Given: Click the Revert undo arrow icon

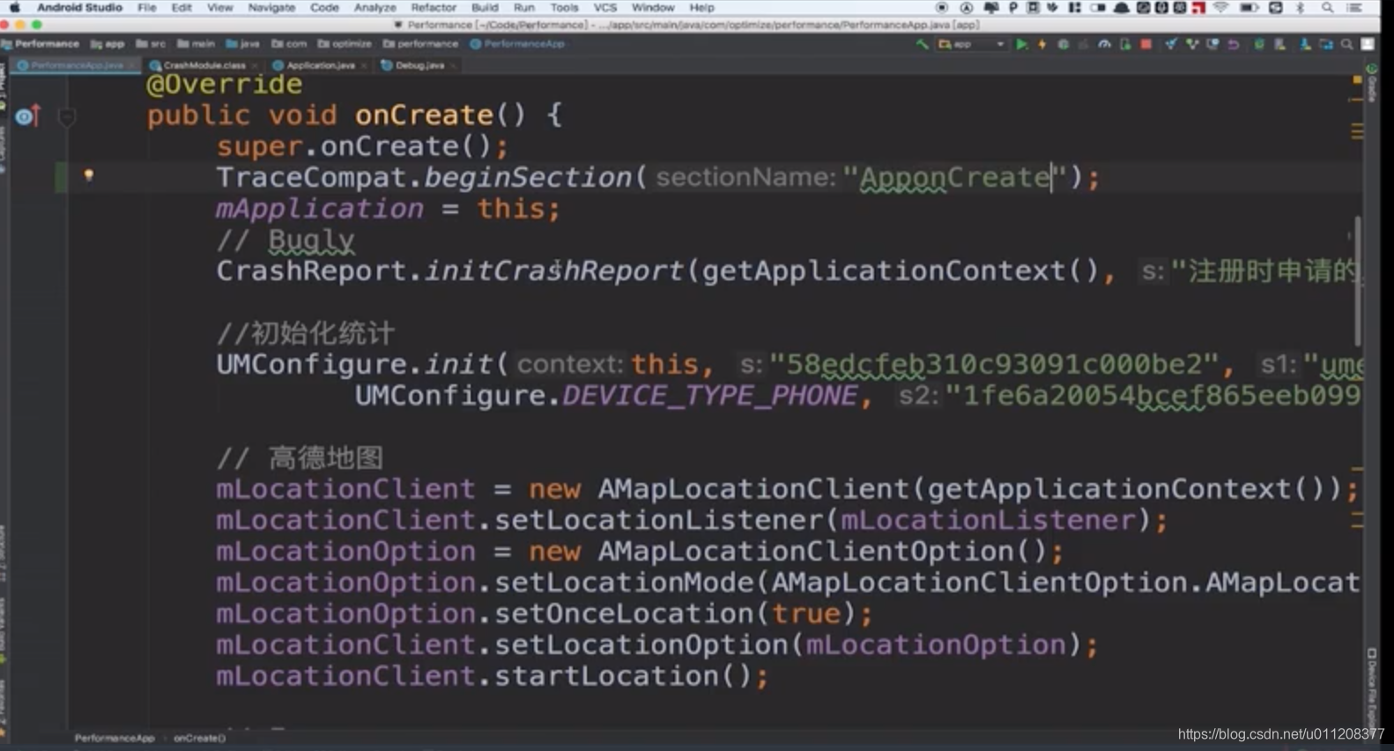Looking at the screenshot, I should click(1234, 43).
